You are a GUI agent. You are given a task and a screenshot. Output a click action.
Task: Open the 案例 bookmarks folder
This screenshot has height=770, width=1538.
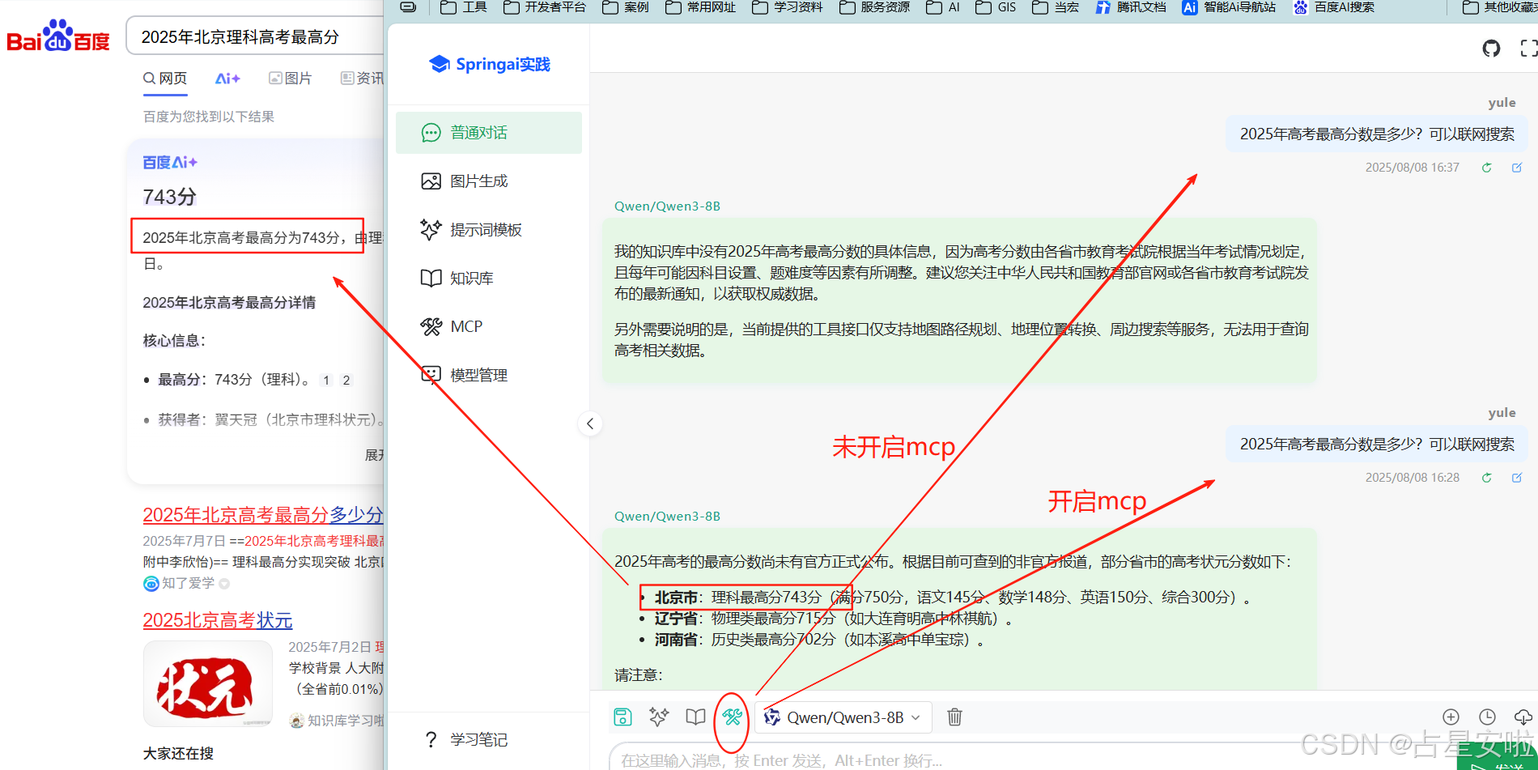626,7
